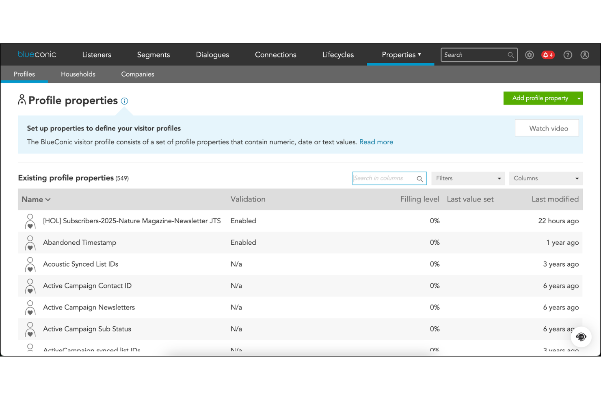Image resolution: width=601 pixels, height=400 pixels.
Task: Go to the Listeners tab
Action: pos(97,55)
